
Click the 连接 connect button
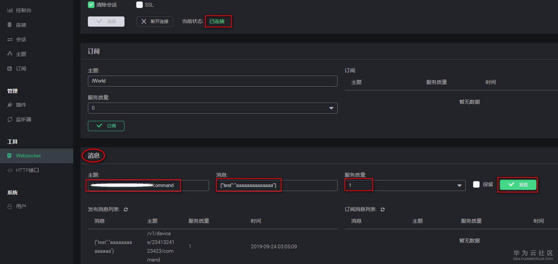click(x=106, y=22)
